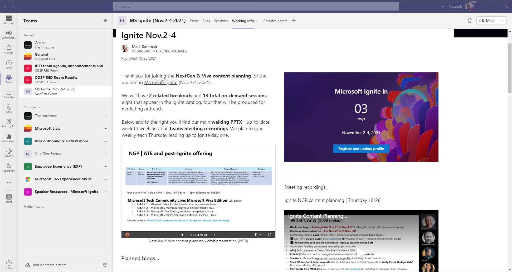This screenshot has height=272, width=512.
Task: Expand the Hidden teams section
Action: pos(34,207)
